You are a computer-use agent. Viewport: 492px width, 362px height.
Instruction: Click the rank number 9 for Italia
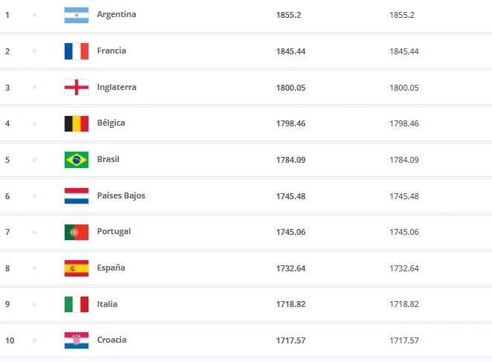coord(7,304)
